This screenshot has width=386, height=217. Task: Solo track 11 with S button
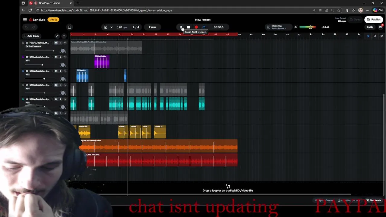60,99
